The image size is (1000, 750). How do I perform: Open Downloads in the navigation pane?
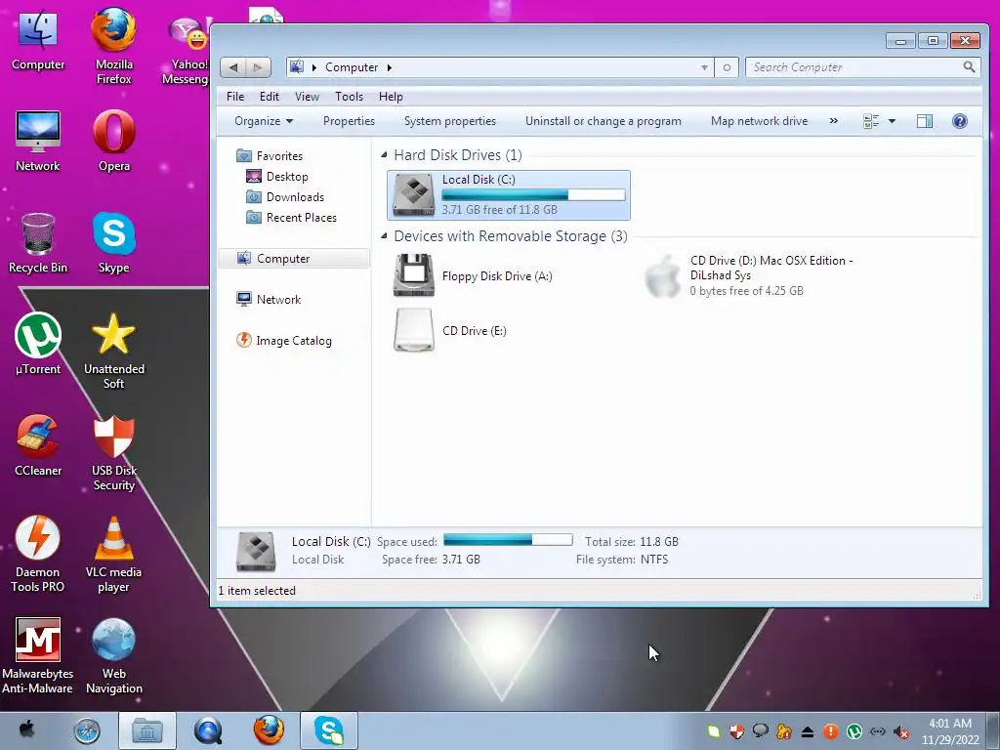tap(286, 197)
